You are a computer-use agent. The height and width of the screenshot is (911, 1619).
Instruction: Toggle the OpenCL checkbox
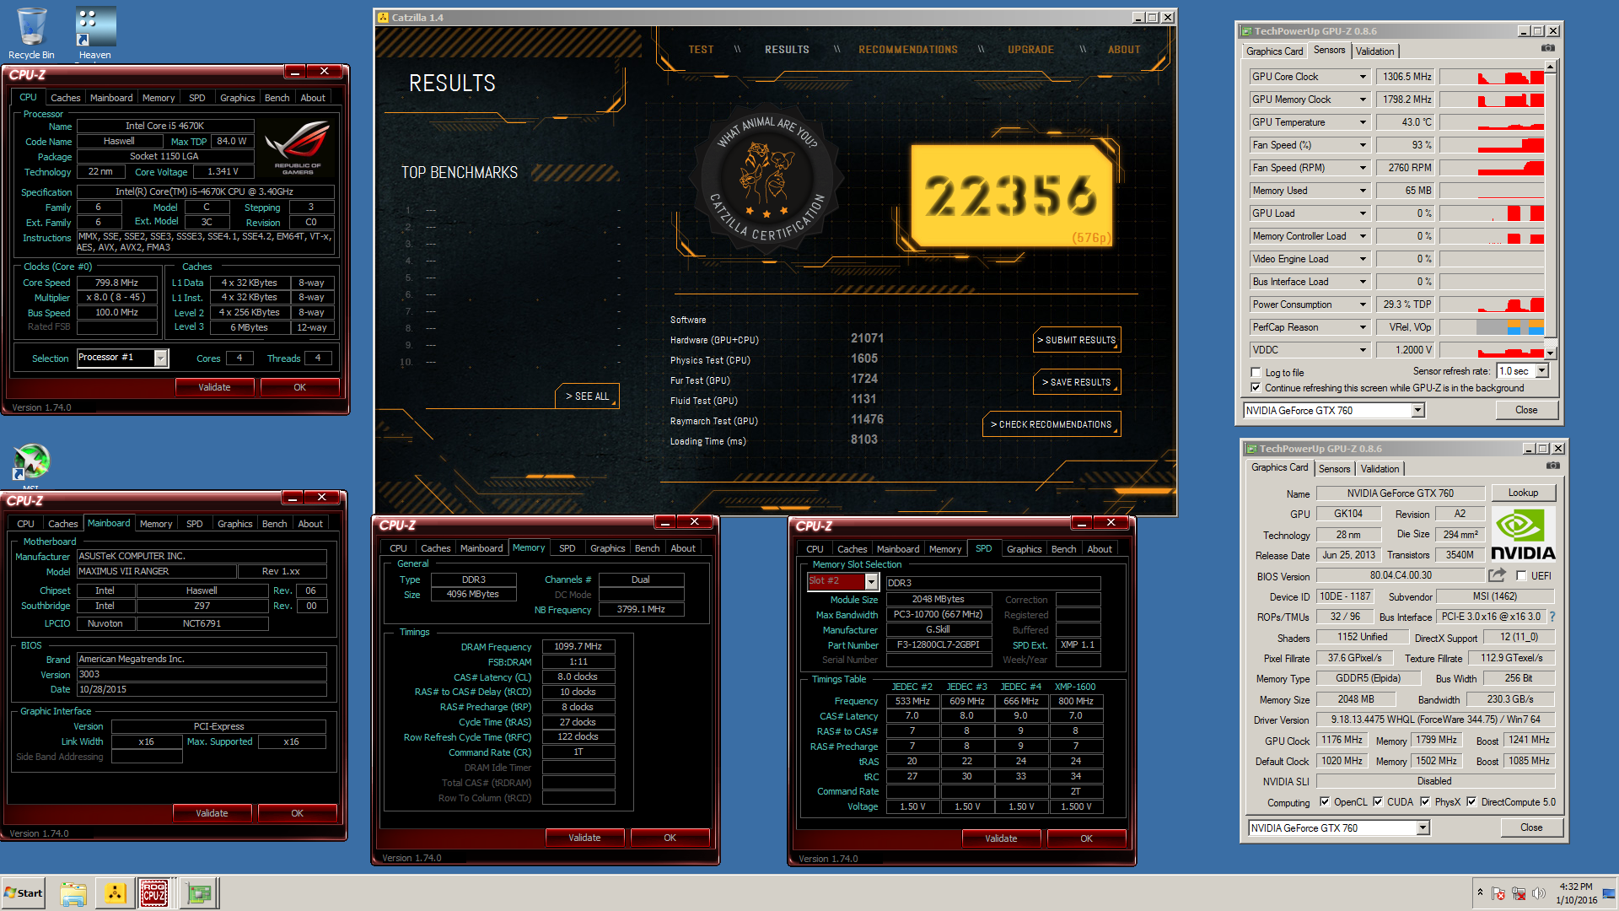pyautogui.click(x=1324, y=802)
